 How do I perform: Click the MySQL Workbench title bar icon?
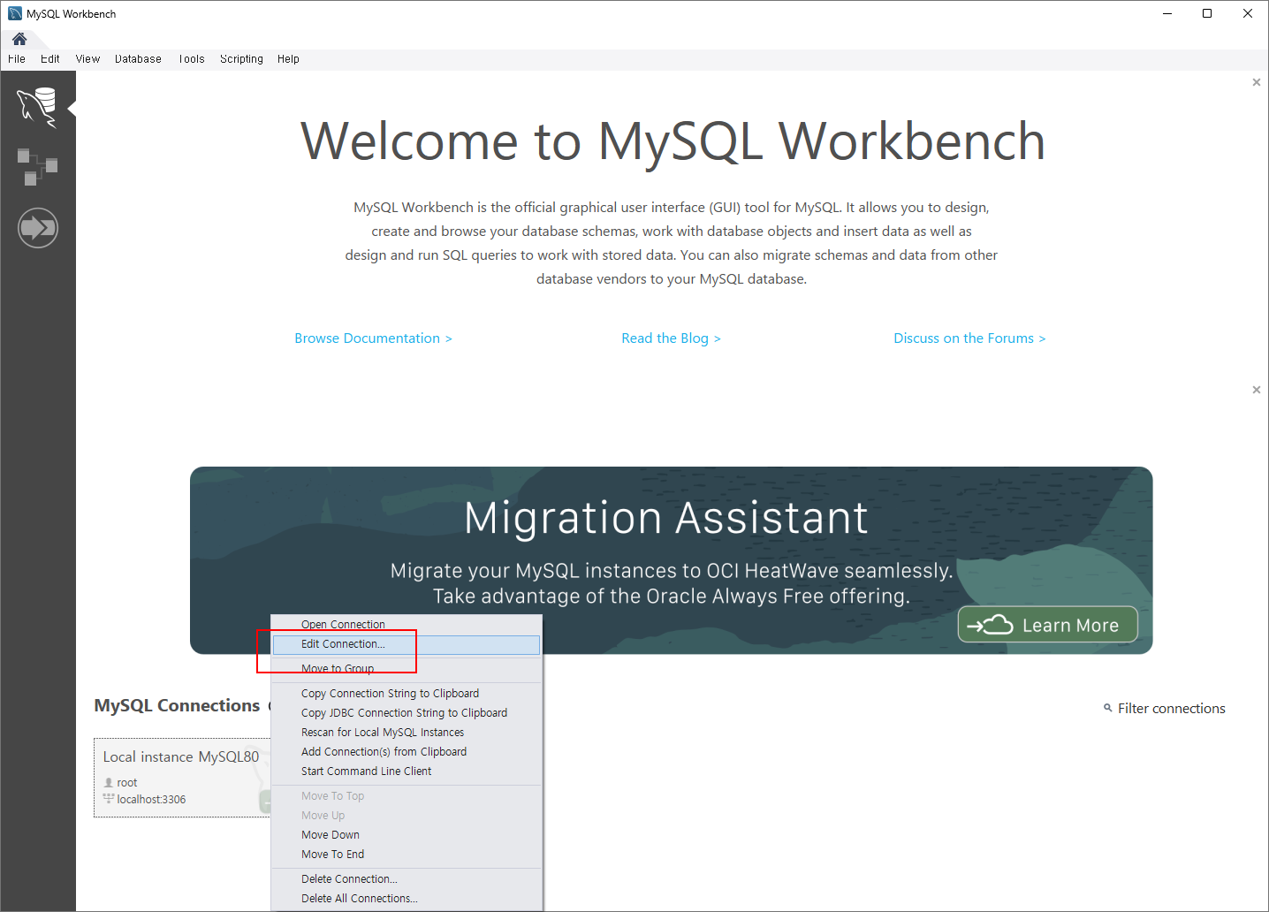(x=15, y=13)
